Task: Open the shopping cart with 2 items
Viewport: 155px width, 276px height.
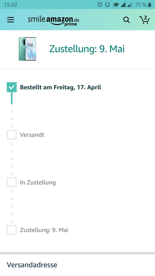Action: coord(144,20)
